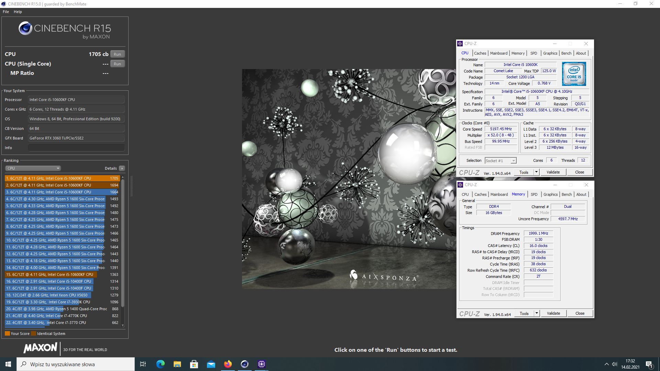660x371 pixels.
Task: Switch to SPD tab in top CPU-Z
Action: click(x=533, y=53)
